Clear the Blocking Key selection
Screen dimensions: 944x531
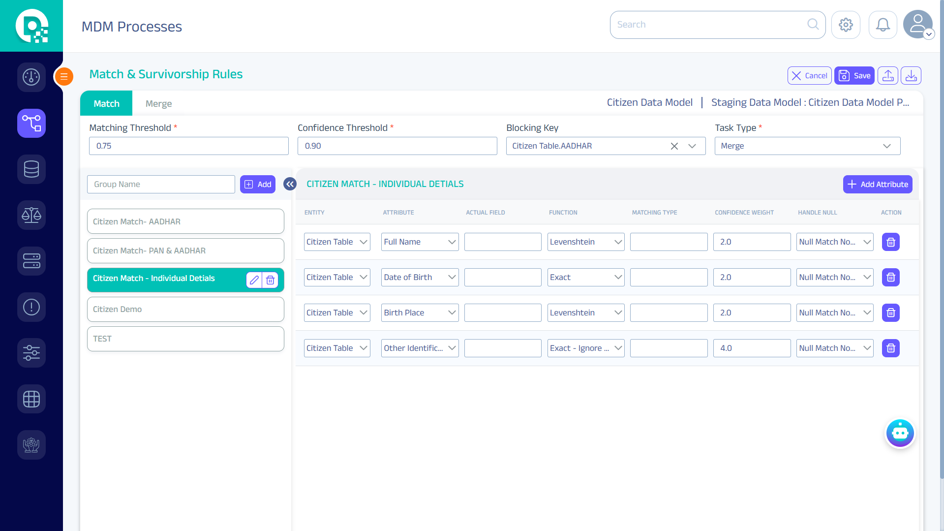click(x=674, y=146)
